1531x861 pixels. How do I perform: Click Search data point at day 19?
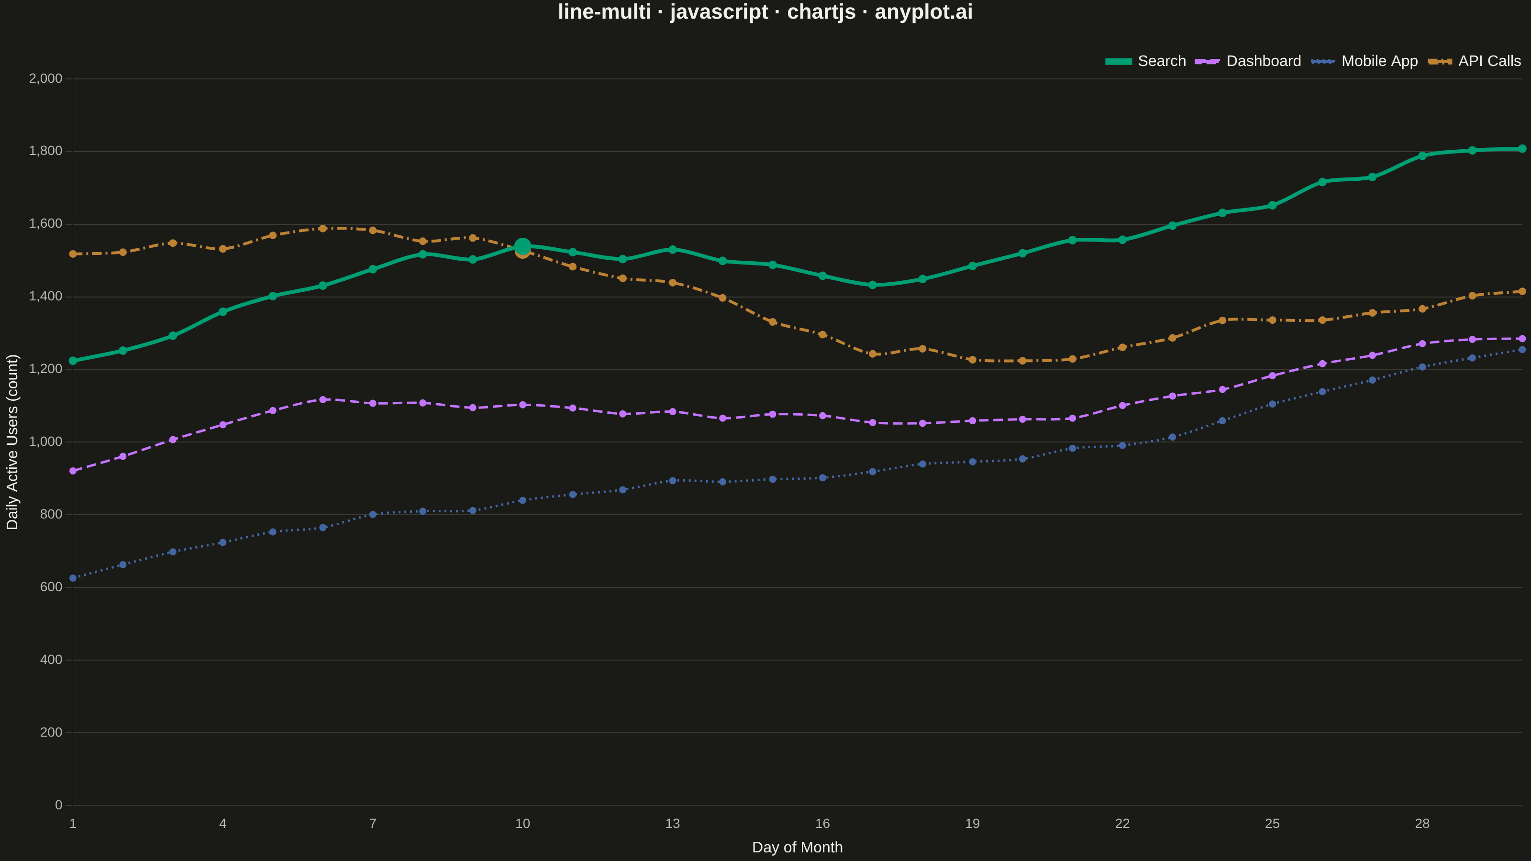[972, 266]
